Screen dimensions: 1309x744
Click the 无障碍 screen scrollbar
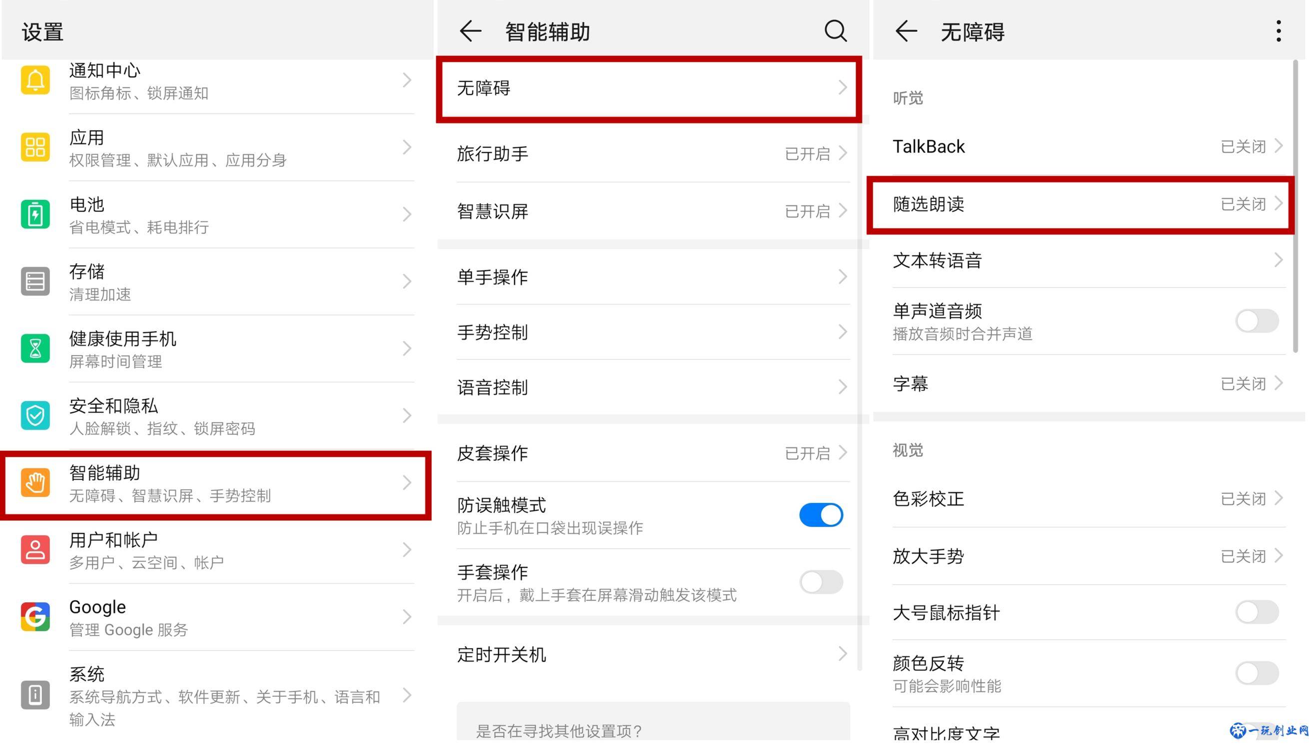tap(1295, 207)
